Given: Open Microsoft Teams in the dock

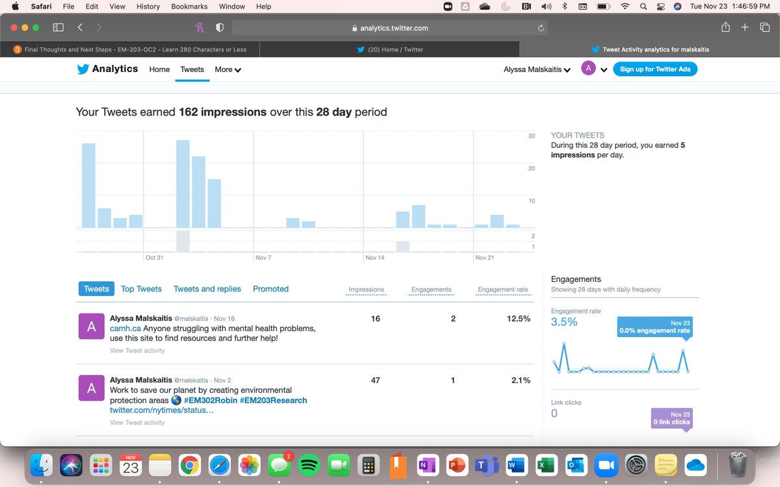Looking at the screenshot, I should (486, 465).
